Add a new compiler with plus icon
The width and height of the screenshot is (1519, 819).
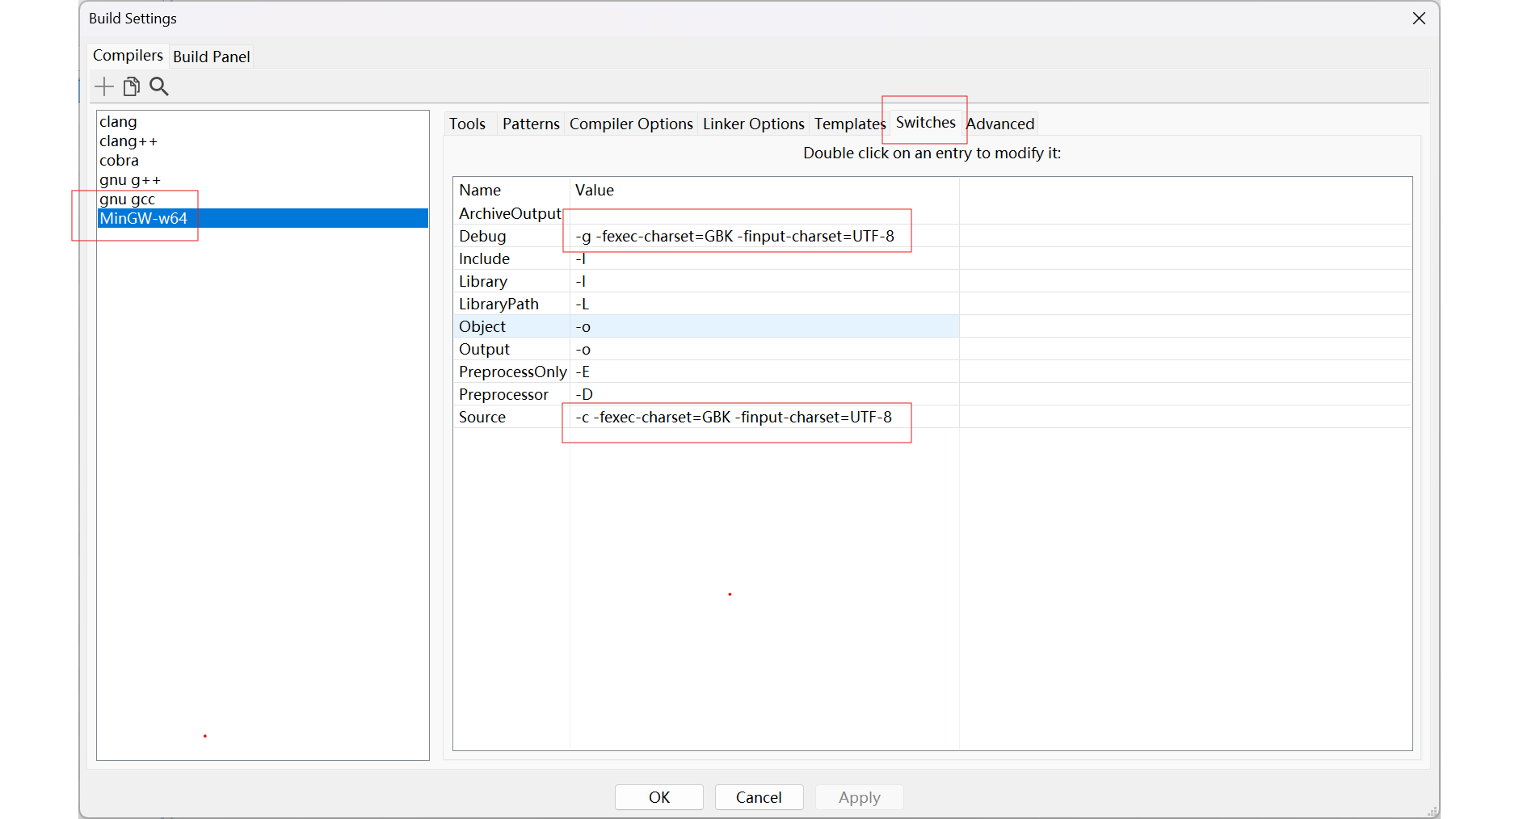pos(104,86)
